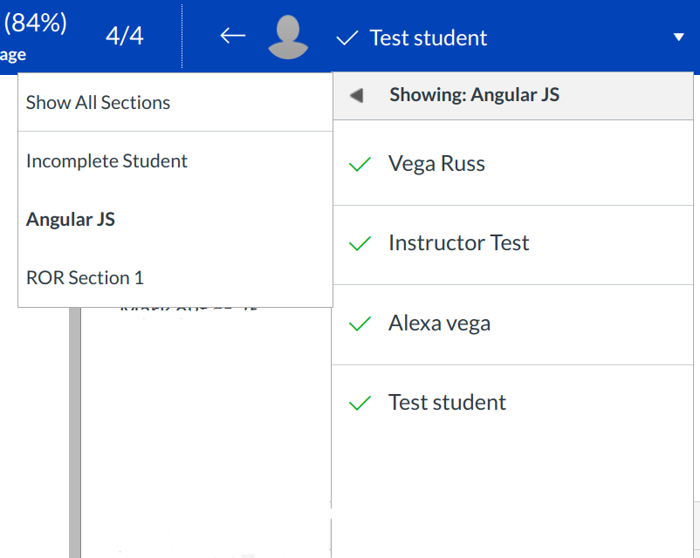700x558 pixels.
Task: Click the Showing: Angular JS section header
Action: click(474, 95)
